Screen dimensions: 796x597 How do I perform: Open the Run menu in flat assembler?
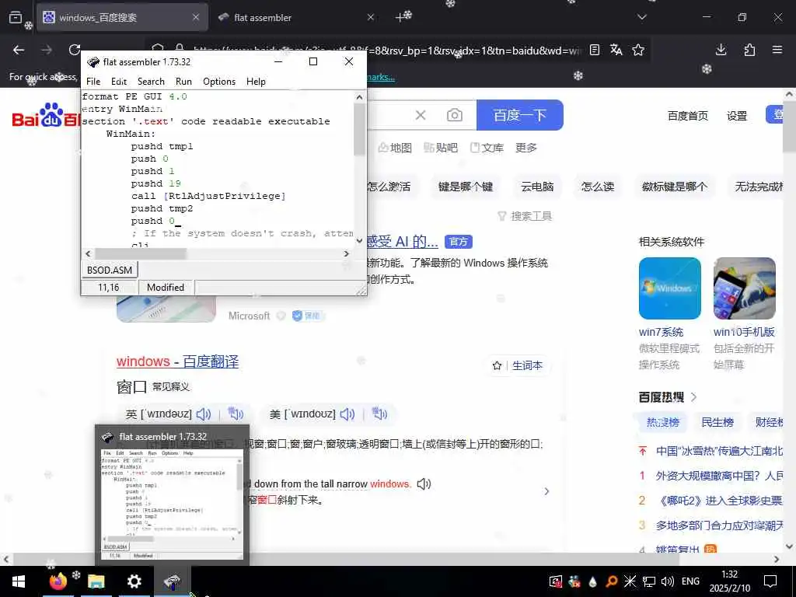(x=183, y=81)
